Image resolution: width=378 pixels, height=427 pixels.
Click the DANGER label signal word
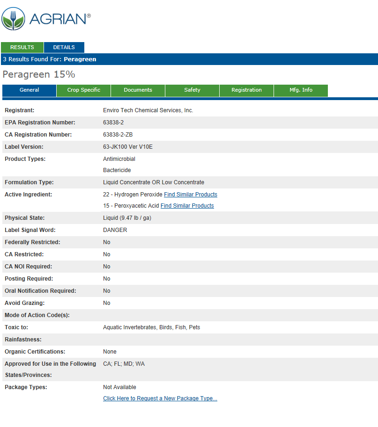tap(115, 230)
